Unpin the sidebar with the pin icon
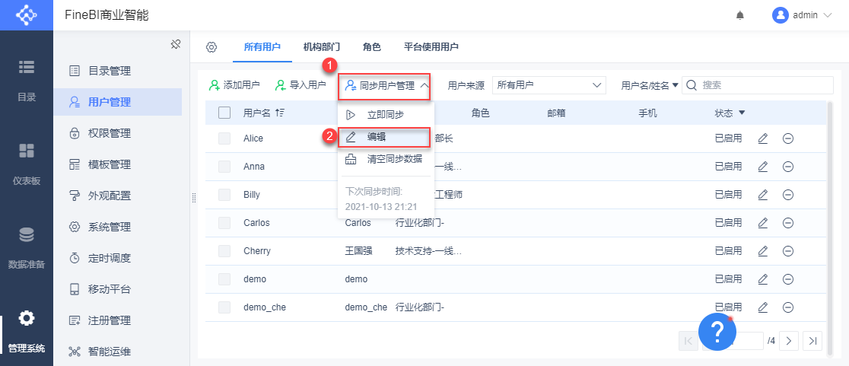This screenshot has width=849, height=366. [175, 44]
